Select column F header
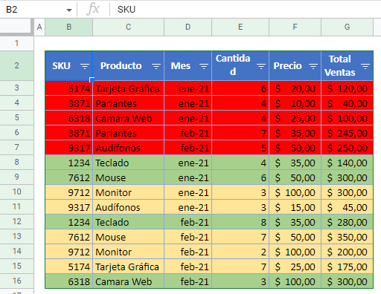381x294 pixels. click(295, 27)
